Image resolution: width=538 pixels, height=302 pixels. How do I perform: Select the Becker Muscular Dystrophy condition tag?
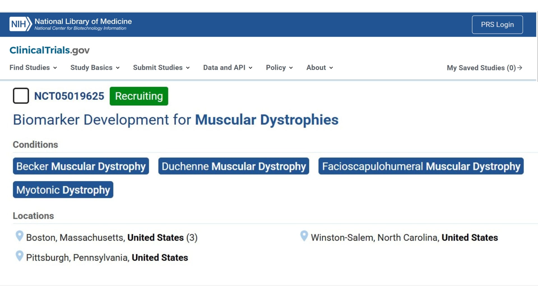click(81, 166)
